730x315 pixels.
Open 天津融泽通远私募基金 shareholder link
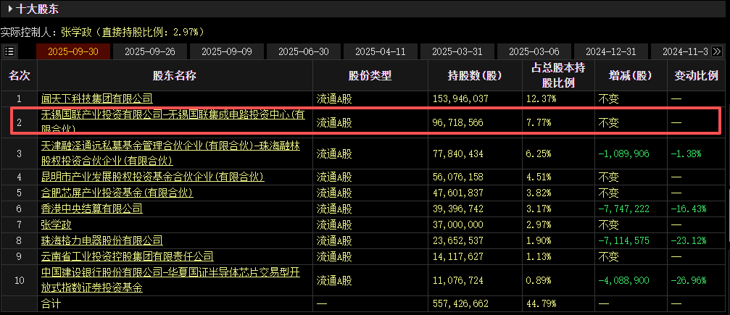coord(170,153)
